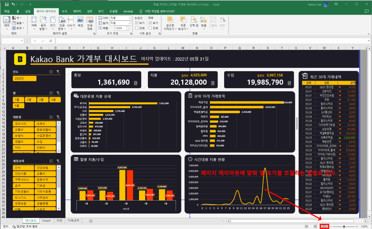Toggle multi-select on the 년도 slicer
This screenshot has height=229, width=372.
51,72
